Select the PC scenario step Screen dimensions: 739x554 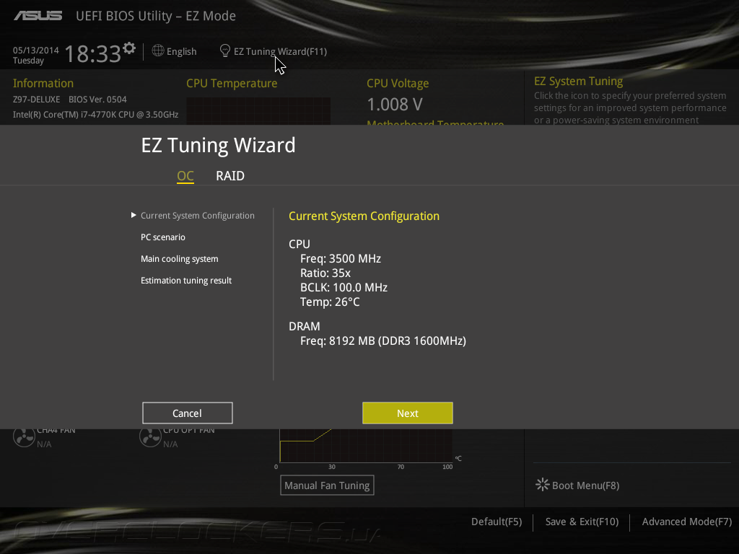pos(163,237)
